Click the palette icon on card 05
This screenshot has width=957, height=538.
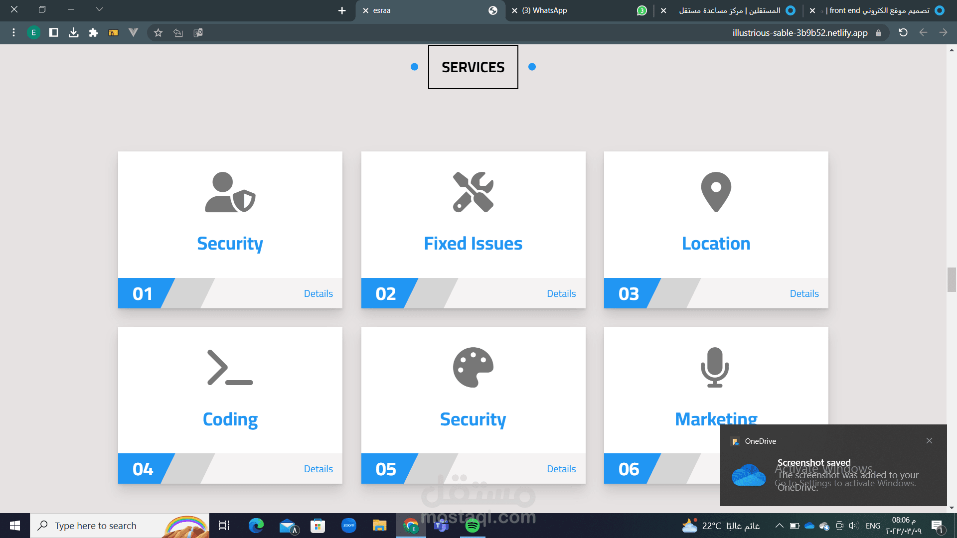coord(473,368)
